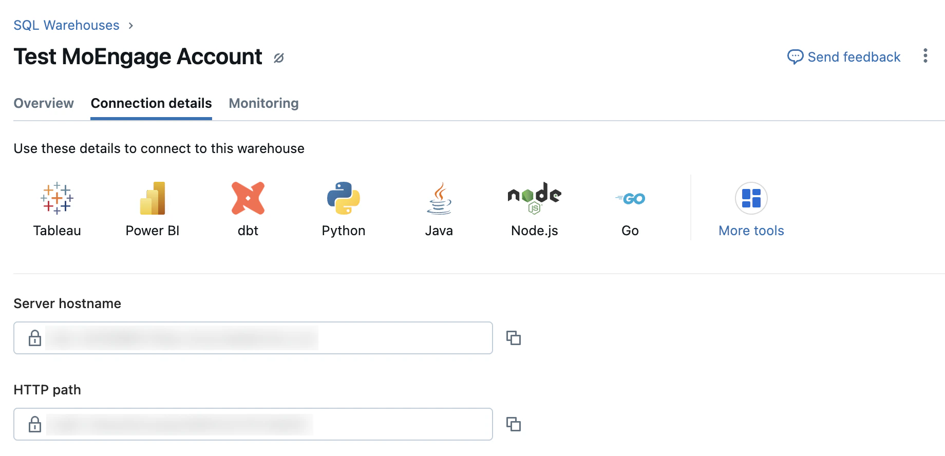Click the edit icon beside warehouse name
945x456 pixels.
(279, 58)
